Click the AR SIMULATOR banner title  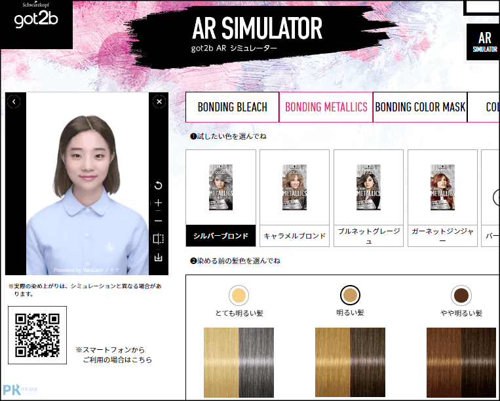[258, 28]
